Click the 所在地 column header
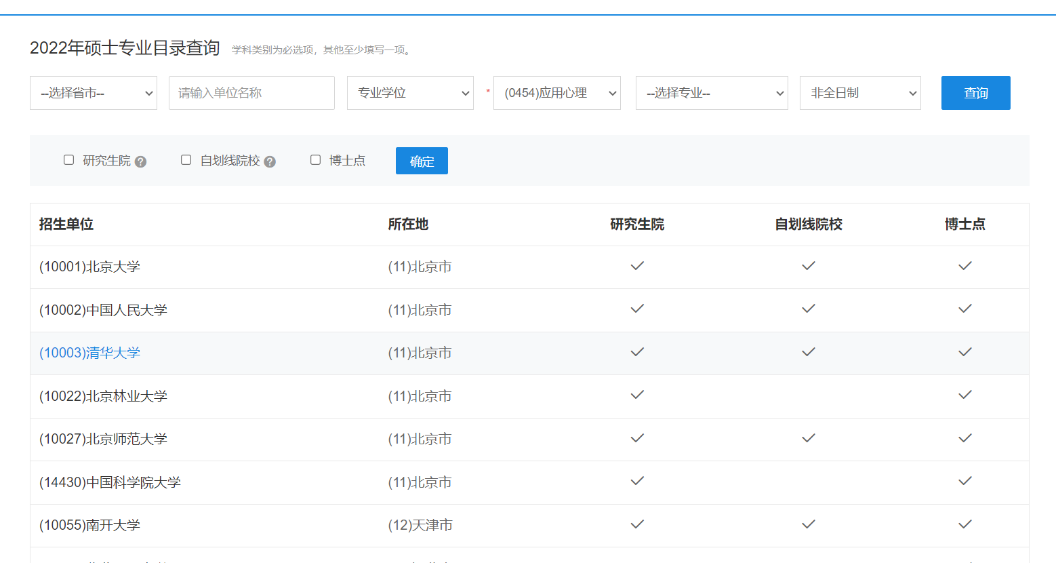Screen dimensions: 1056x563 pyautogui.click(x=408, y=225)
